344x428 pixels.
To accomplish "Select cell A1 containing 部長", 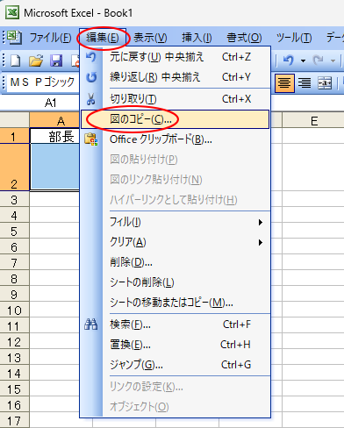I will 54,136.
